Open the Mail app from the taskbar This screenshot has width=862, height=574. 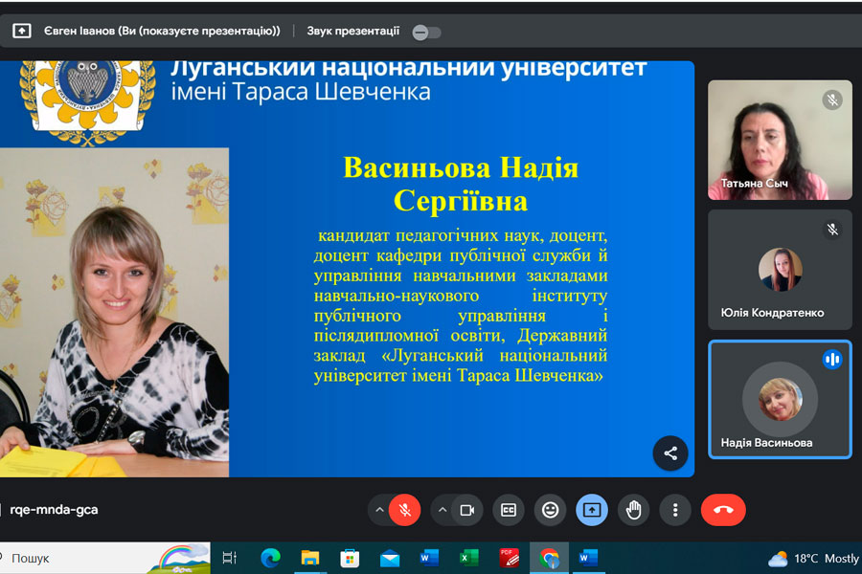coord(390,558)
